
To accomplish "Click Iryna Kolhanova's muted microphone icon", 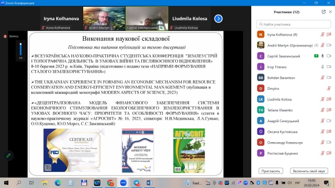I will (322, 34).
